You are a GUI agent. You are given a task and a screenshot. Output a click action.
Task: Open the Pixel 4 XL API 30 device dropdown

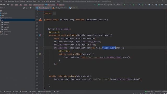114,5
